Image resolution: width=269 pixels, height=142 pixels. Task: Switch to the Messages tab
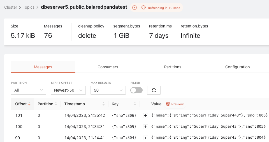click(43, 67)
